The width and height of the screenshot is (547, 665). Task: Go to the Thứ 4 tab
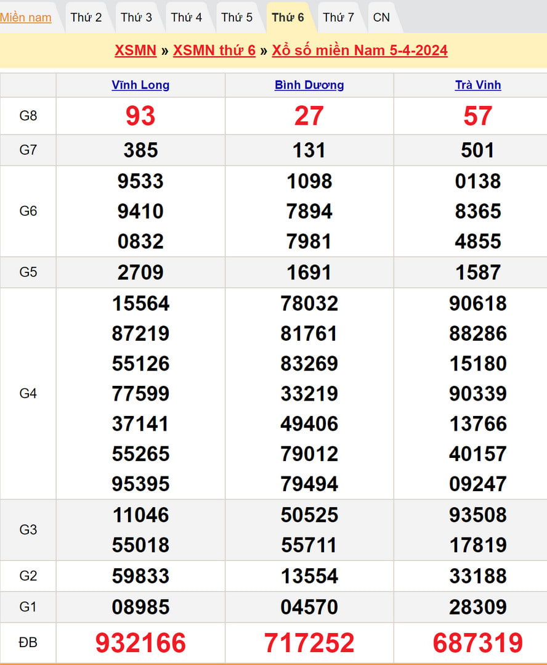pyautogui.click(x=187, y=17)
